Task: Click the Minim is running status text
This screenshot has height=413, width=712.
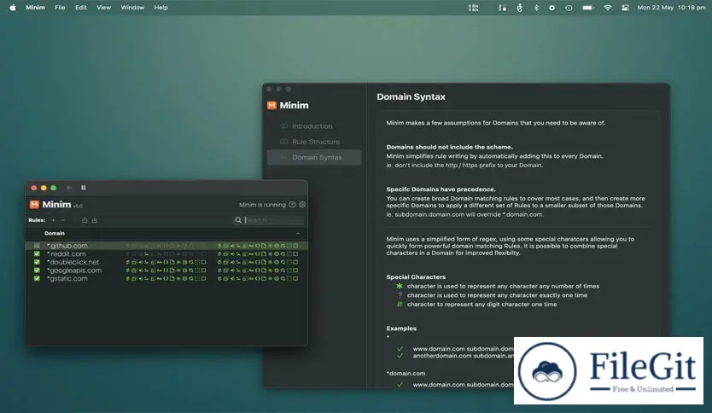Action: click(262, 205)
